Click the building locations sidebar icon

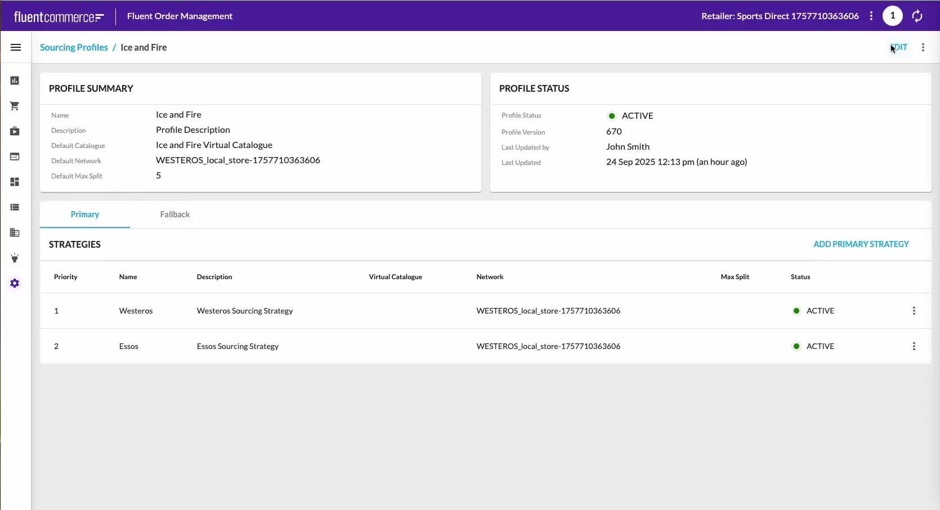15,232
